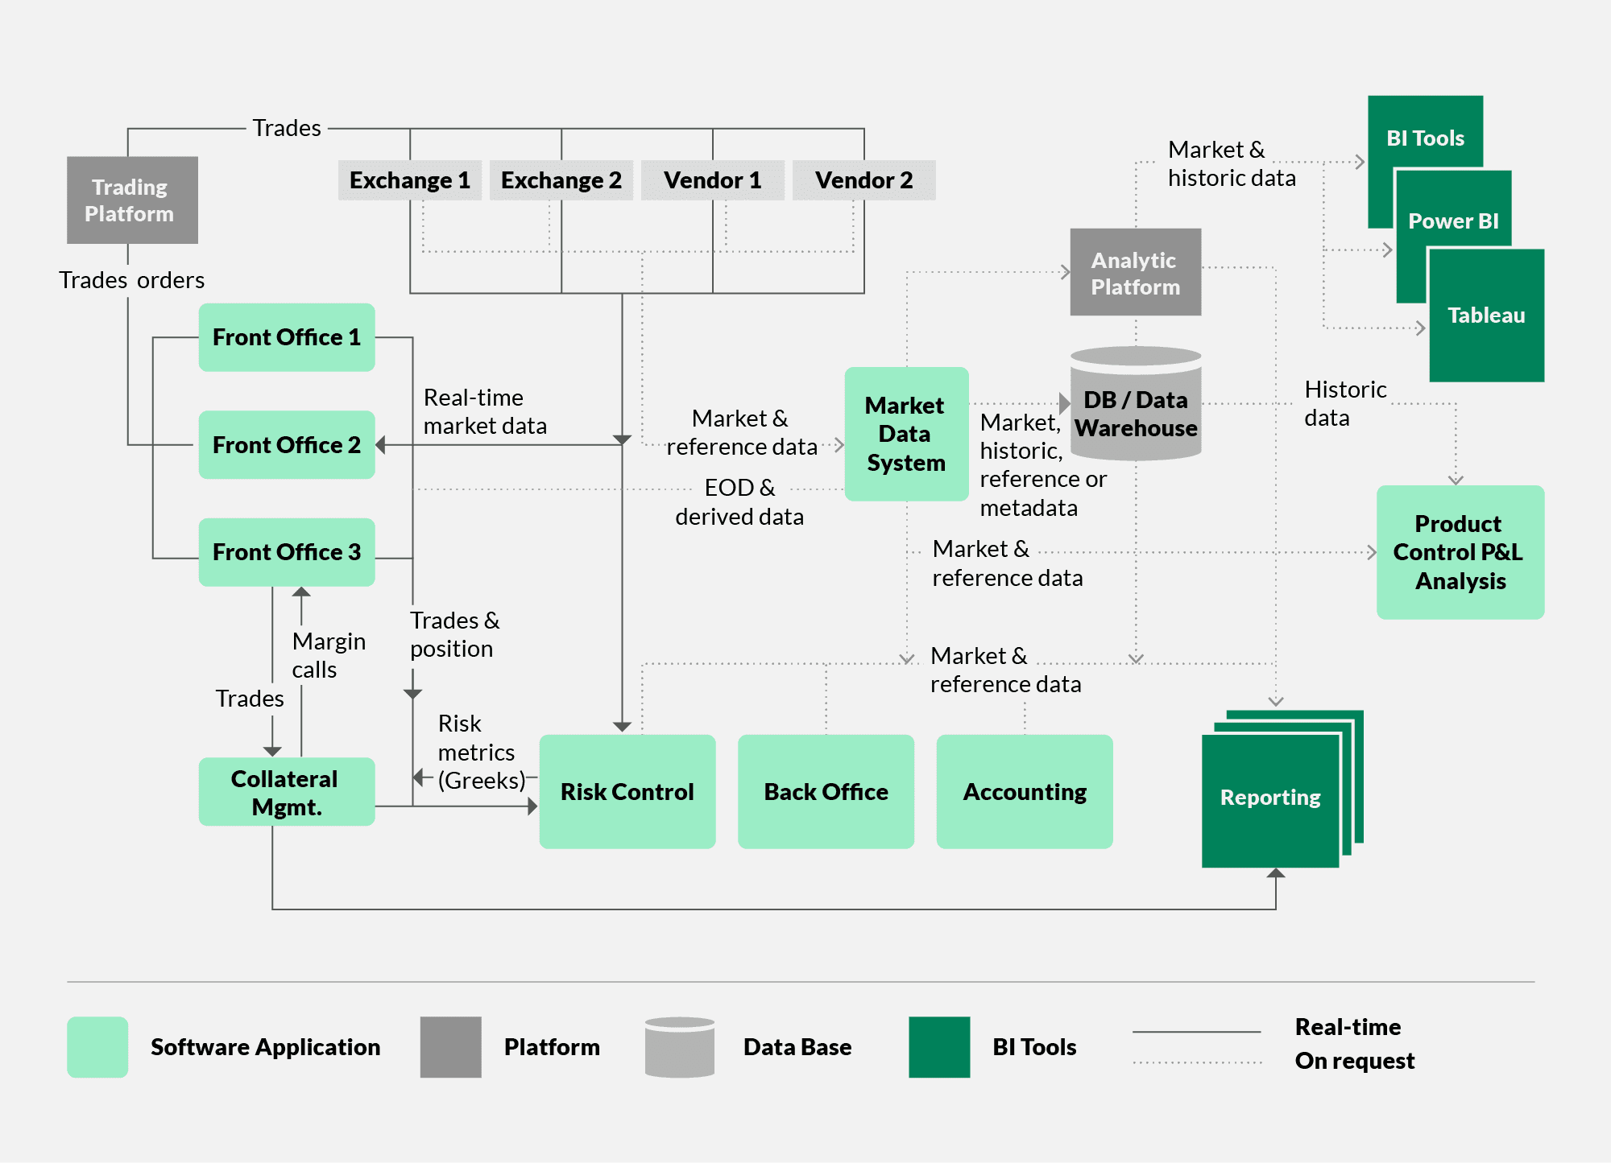
Task: Click the Product Control P&L Analysis box
Action: pyautogui.click(x=1460, y=552)
